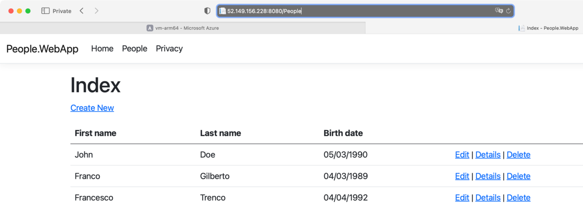583x207 pixels.
Task: Open the Privacy page from navbar
Action: pos(169,49)
